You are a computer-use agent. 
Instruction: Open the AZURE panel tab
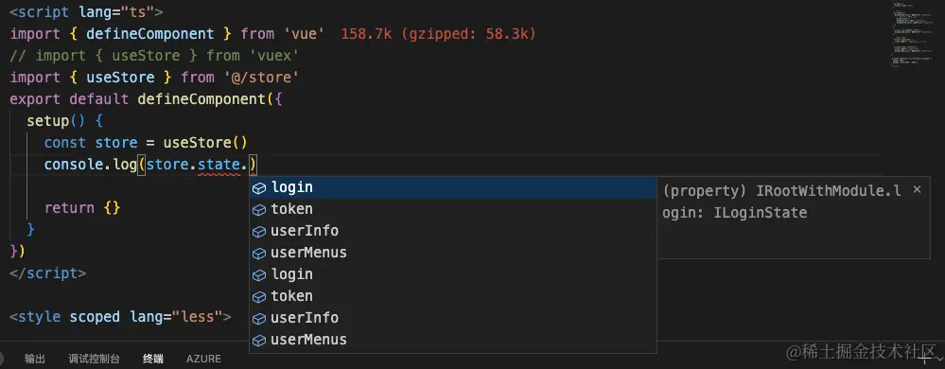203,359
